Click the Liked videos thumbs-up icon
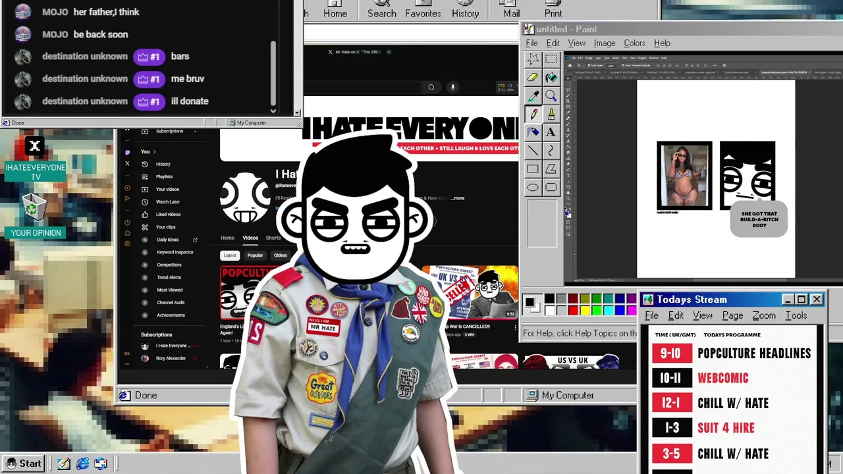843x474 pixels. [145, 214]
